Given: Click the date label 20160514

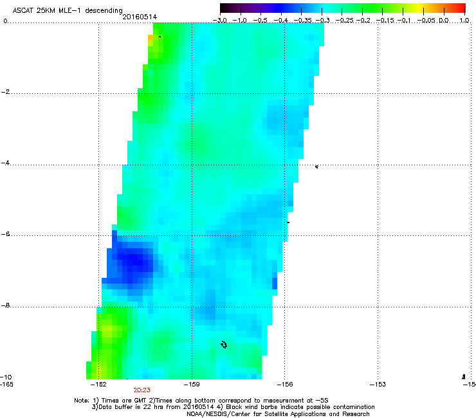Looking at the screenshot, I should point(140,17).
